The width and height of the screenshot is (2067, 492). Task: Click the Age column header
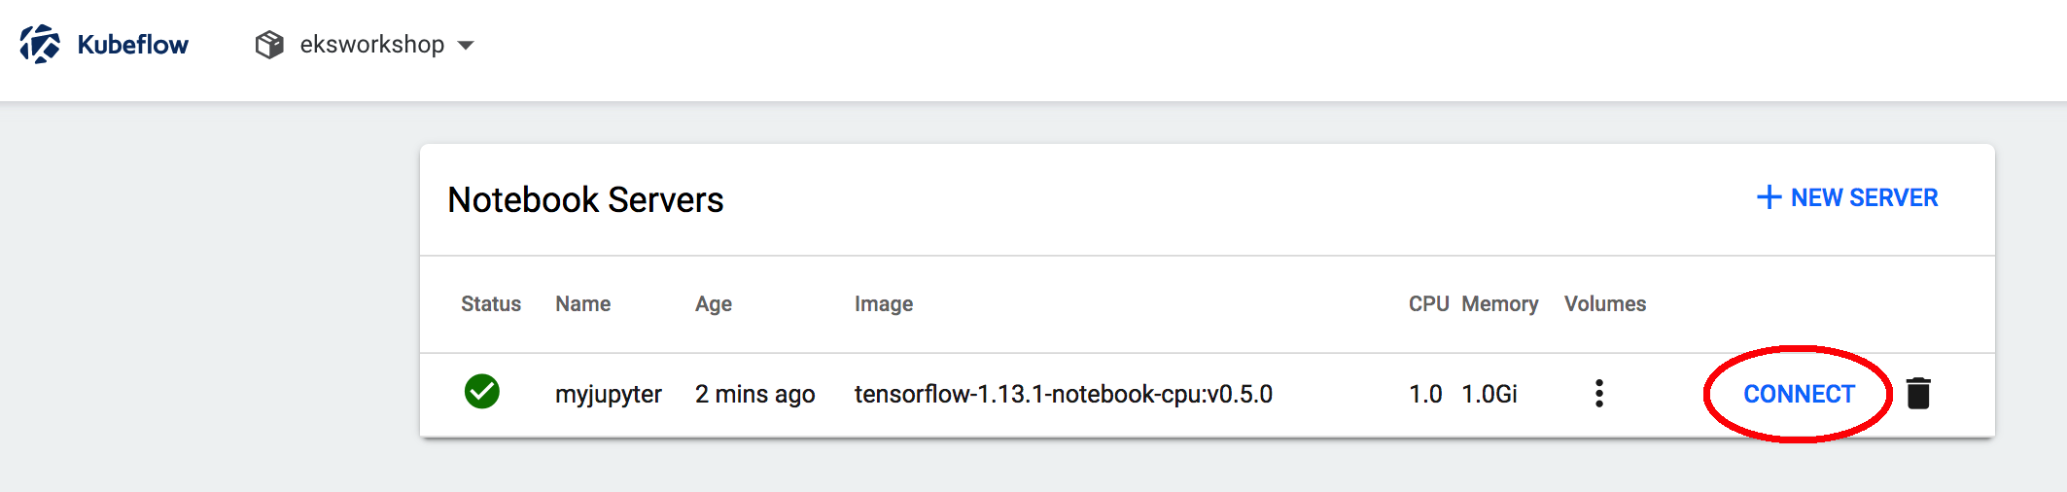[713, 304]
